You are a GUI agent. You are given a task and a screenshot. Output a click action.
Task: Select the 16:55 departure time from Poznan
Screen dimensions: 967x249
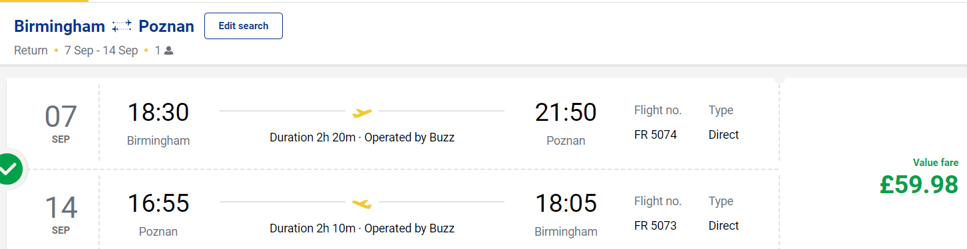click(x=158, y=203)
